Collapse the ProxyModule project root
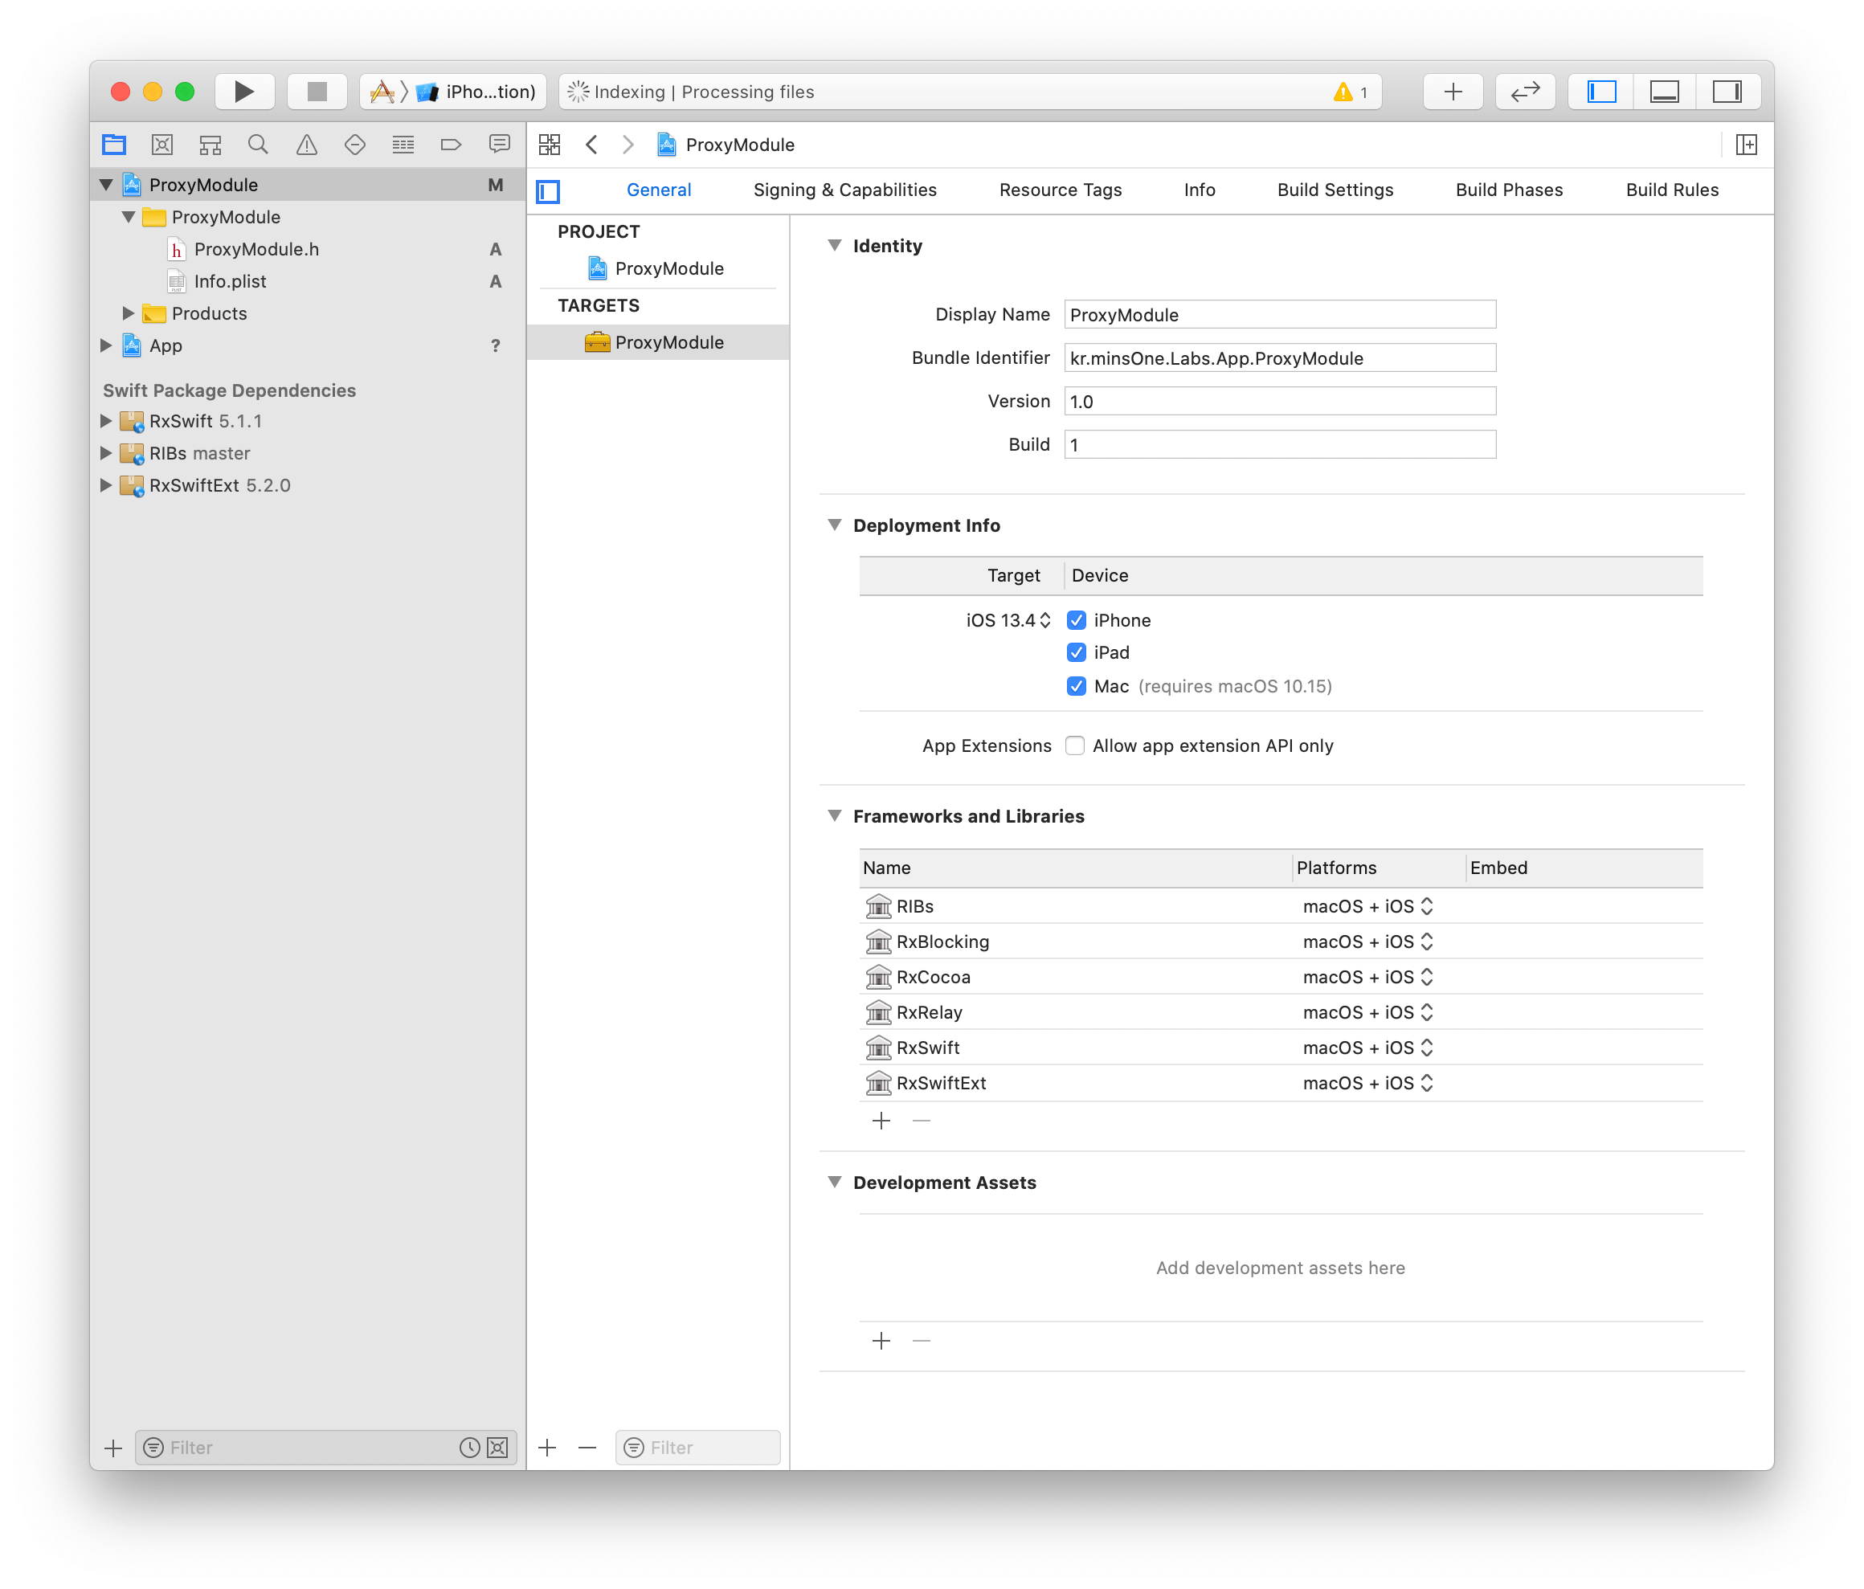Image resolution: width=1864 pixels, height=1589 pixels. 106,184
